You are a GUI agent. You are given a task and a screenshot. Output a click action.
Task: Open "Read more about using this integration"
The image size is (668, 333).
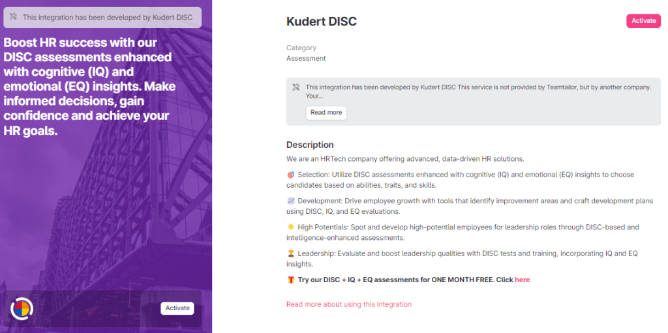click(349, 304)
